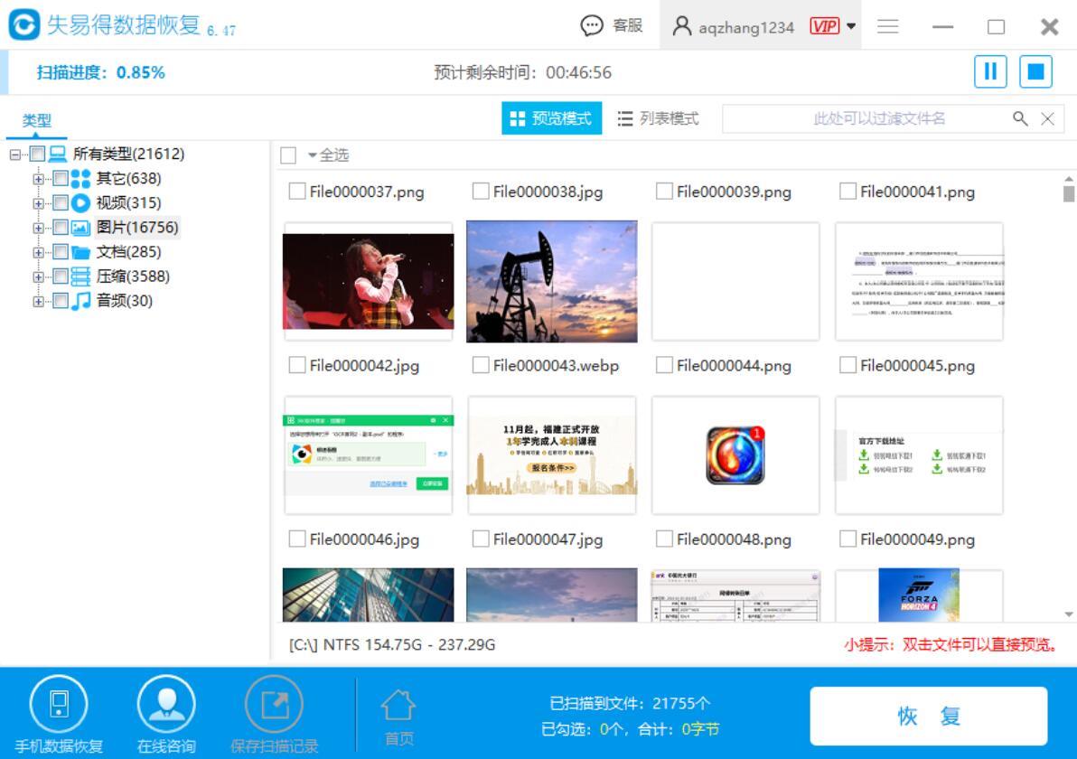Viewport: 1077px width, 759px height.
Task: Open 客服 customer service chat icon
Action: tap(592, 26)
